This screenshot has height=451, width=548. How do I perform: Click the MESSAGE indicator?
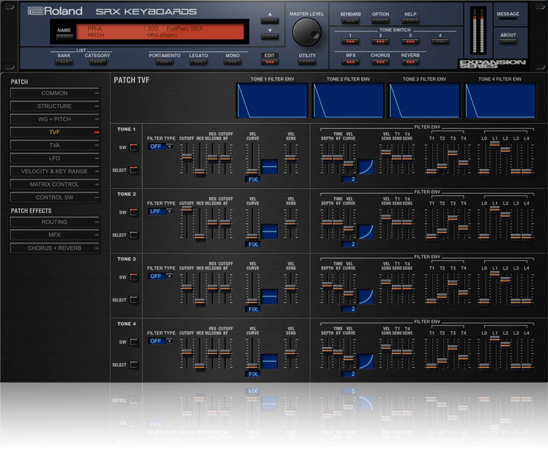pyautogui.click(x=508, y=18)
